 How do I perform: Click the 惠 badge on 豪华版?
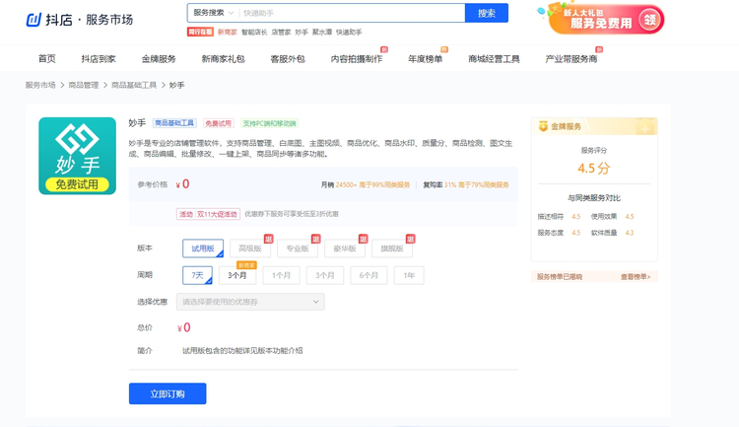(x=363, y=239)
